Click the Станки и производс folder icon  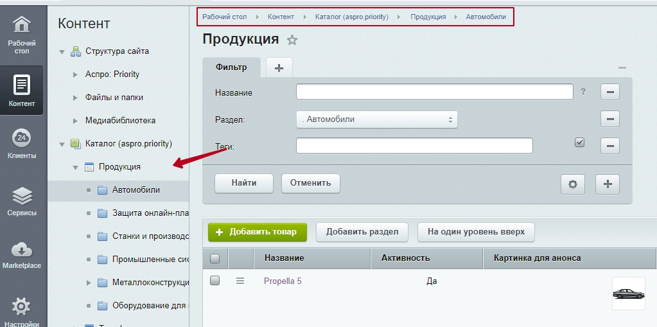click(x=103, y=236)
